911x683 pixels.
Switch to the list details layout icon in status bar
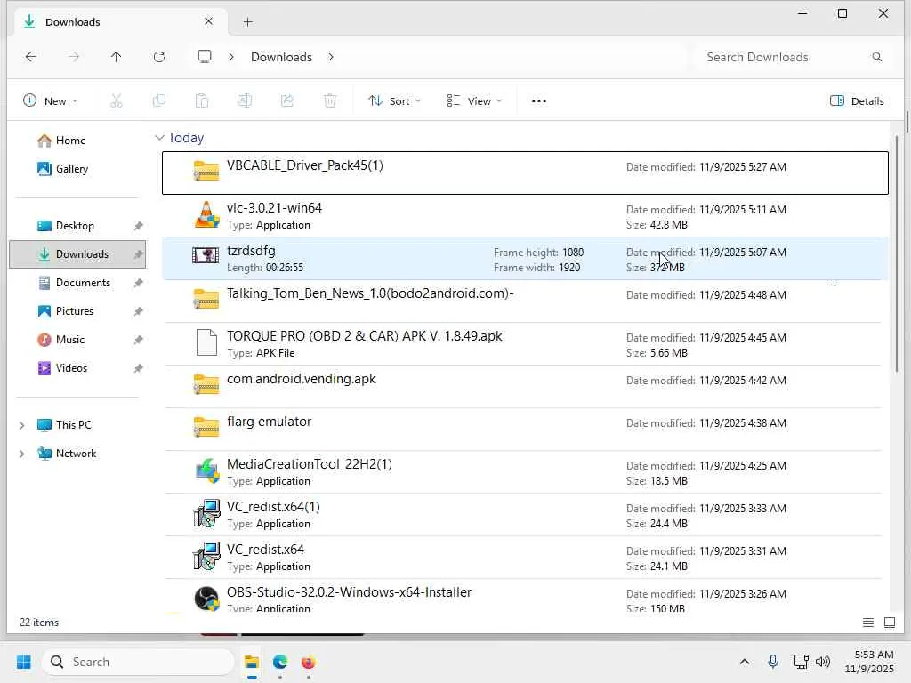[x=868, y=623]
